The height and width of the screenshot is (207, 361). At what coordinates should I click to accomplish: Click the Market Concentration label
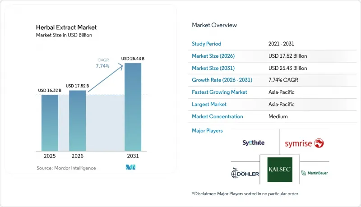tap(218, 116)
